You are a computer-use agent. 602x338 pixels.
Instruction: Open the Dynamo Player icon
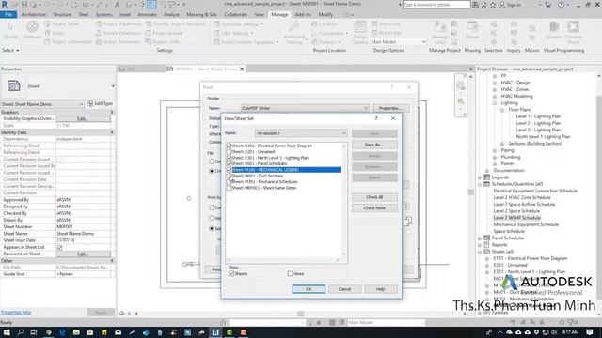point(573,27)
